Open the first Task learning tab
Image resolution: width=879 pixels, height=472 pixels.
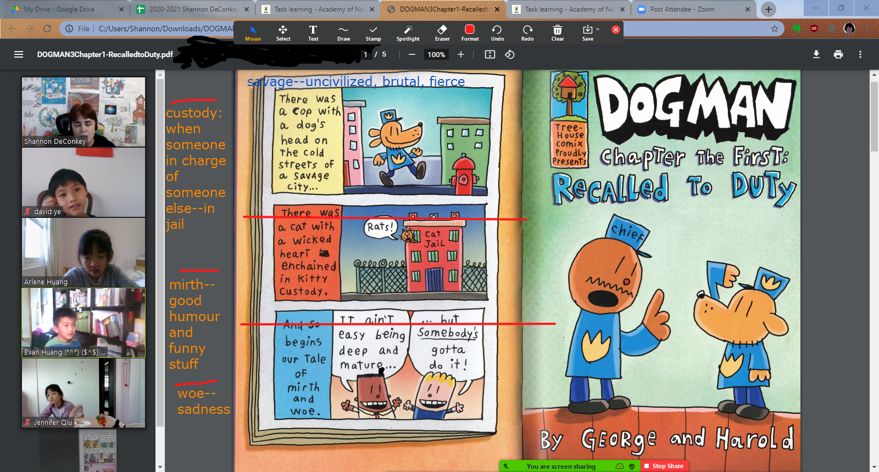point(318,9)
